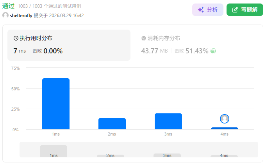266x164 pixels.
Task: Click the green 通过 status text
Action: (8, 6)
